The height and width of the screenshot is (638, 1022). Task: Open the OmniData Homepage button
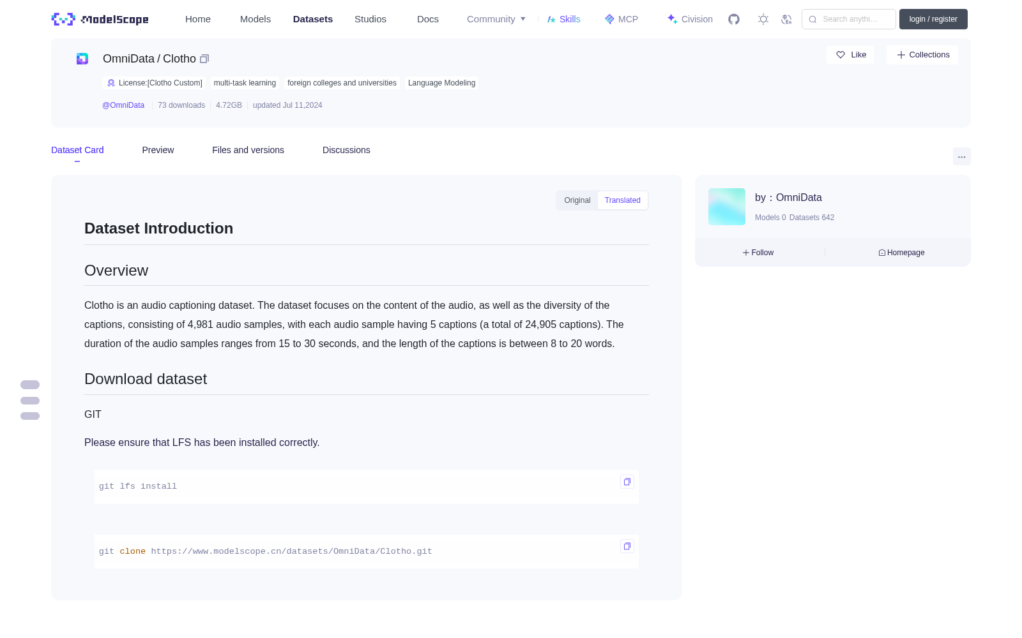[901, 253]
